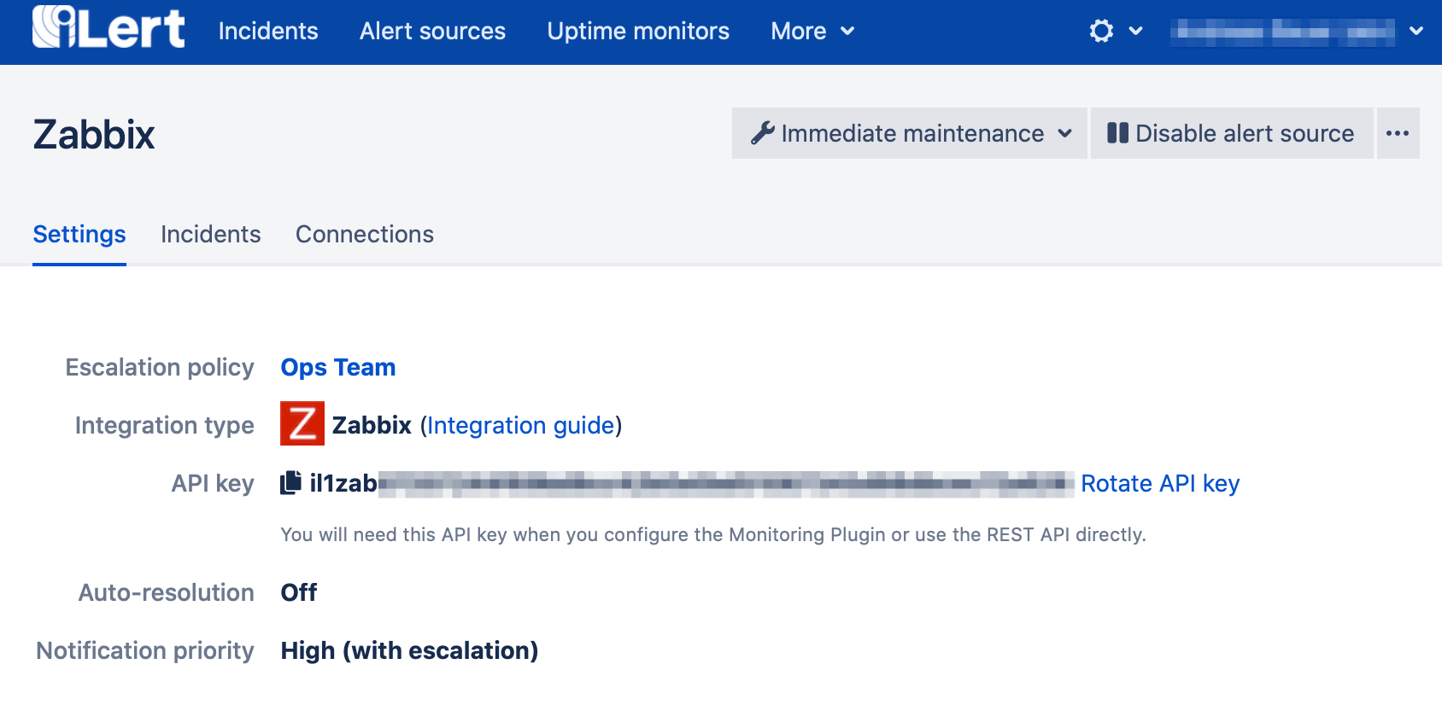The height and width of the screenshot is (705, 1442).
Task: Click the red Zabbix logo icon
Action: click(x=302, y=424)
